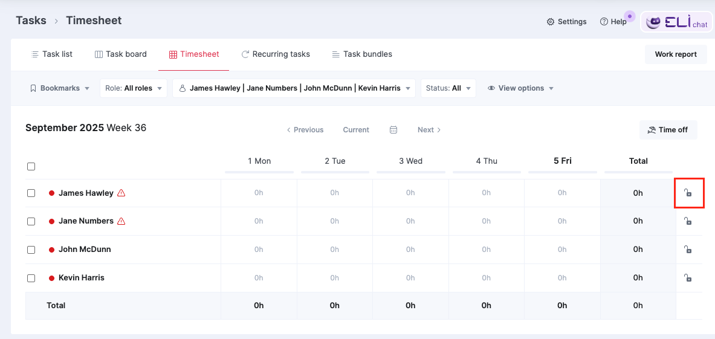
Task: Tick James Hawley's row checkbox
Action: click(31, 193)
